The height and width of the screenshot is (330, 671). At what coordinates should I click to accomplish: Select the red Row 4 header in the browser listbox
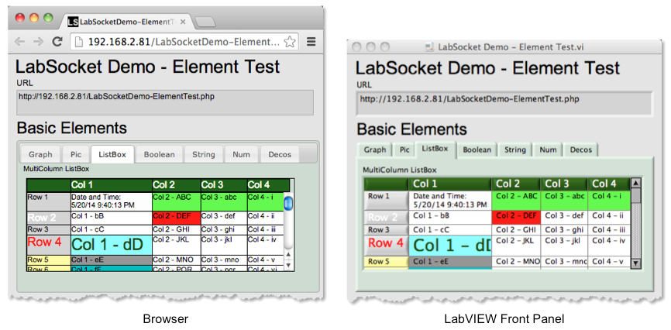click(48, 245)
